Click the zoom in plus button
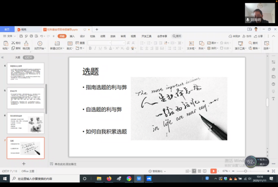This screenshot has width=278, height=187. point(268,171)
